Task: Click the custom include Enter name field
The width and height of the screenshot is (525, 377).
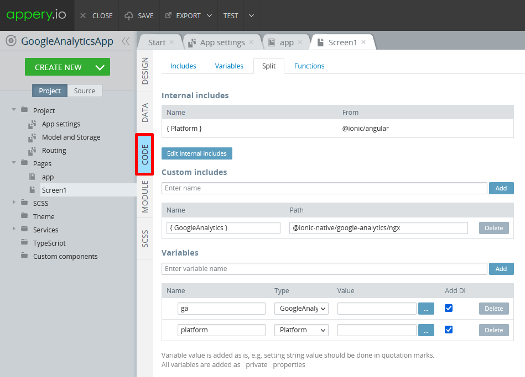Action: click(x=324, y=188)
